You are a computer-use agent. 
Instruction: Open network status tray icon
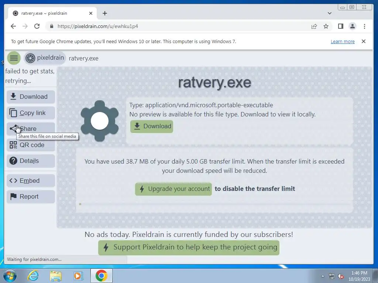point(332,276)
